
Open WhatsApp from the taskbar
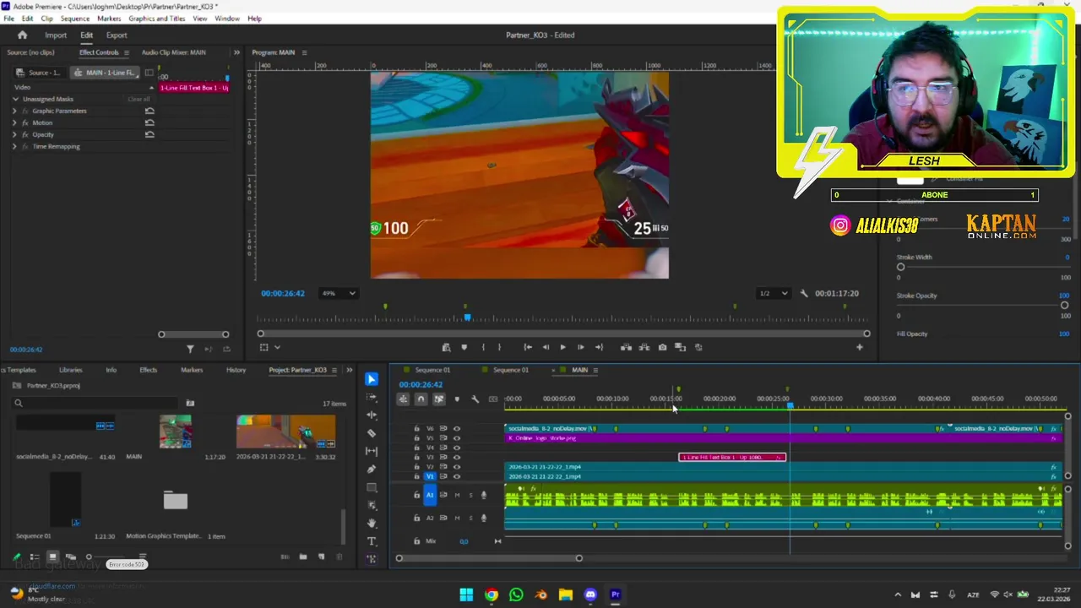516,594
